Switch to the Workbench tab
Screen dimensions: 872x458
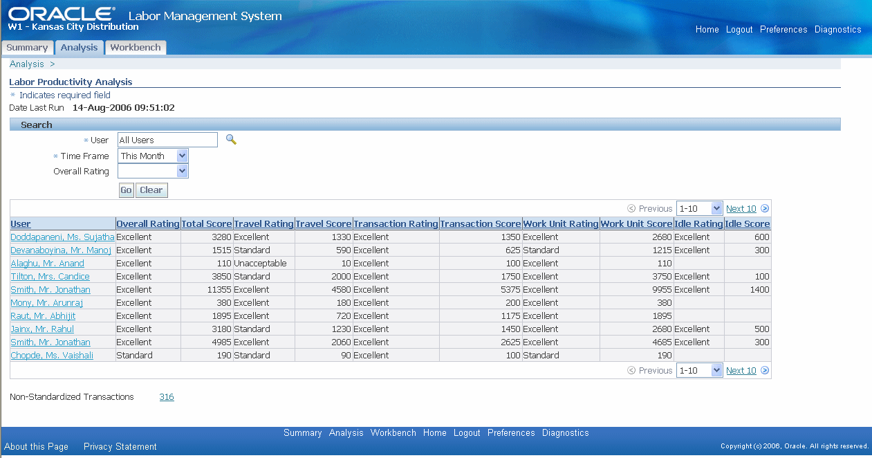pyautogui.click(x=136, y=48)
